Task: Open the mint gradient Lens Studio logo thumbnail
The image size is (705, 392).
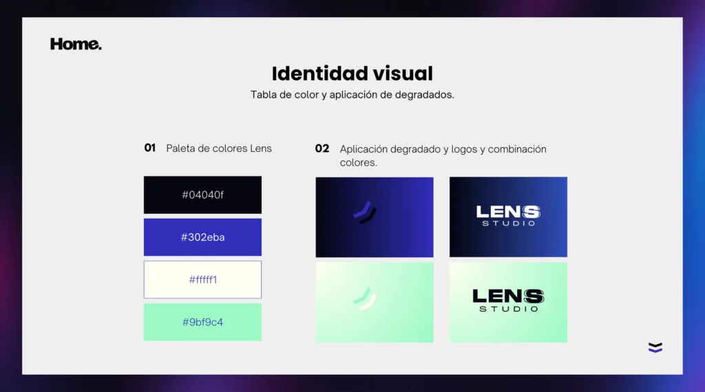Action: (x=509, y=302)
